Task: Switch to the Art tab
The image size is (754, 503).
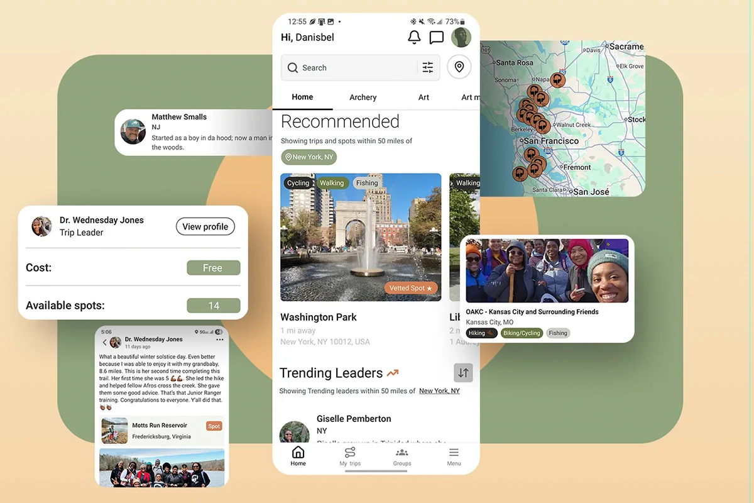Action: tap(424, 97)
